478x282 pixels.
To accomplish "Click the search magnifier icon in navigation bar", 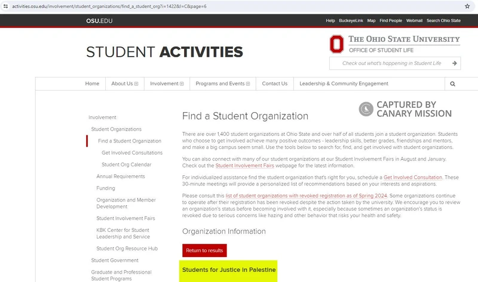I will pos(452,83).
